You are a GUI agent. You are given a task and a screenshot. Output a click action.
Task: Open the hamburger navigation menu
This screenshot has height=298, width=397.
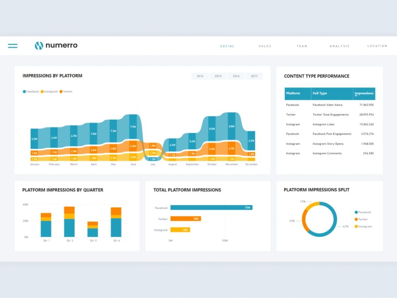12,45
